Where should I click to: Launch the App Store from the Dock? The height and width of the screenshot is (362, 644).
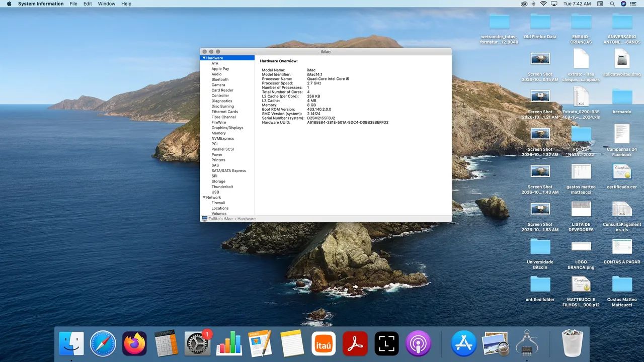[x=463, y=344]
